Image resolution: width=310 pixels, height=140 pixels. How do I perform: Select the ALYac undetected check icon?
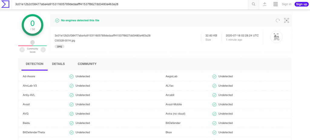click(x=214, y=86)
